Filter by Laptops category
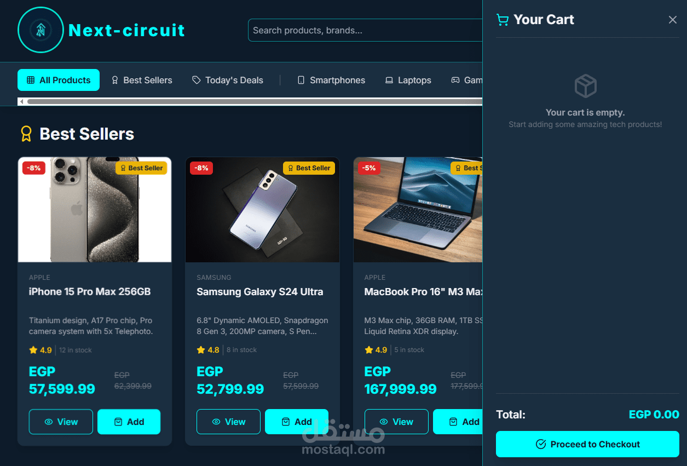 point(408,80)
